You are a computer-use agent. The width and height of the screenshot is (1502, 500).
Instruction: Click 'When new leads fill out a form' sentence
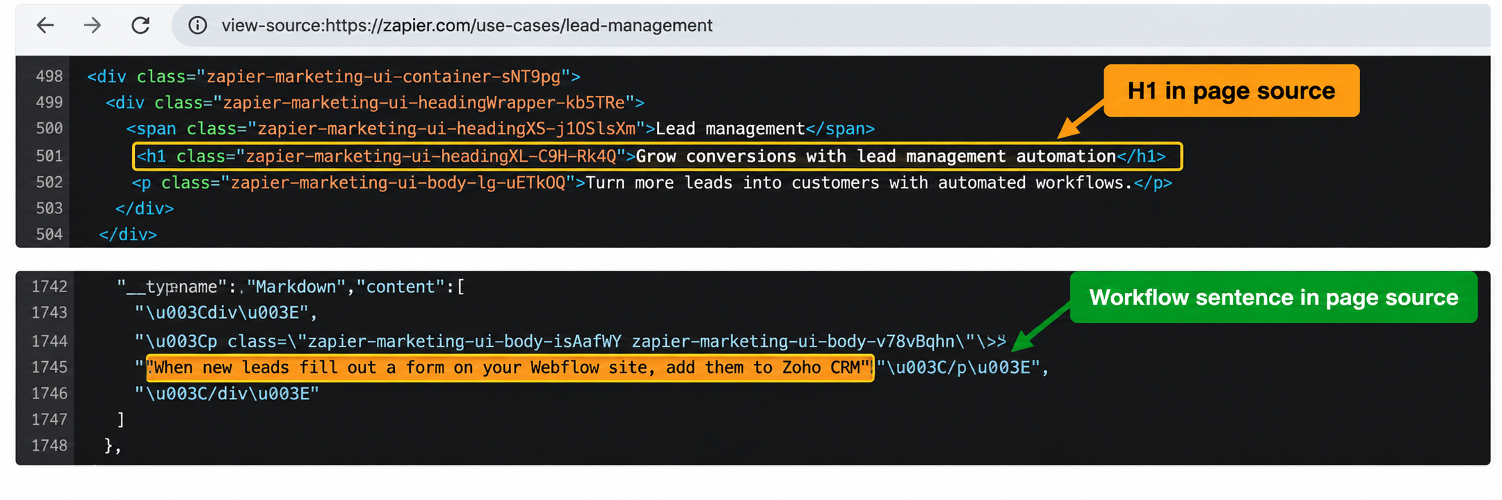(510, 367)
